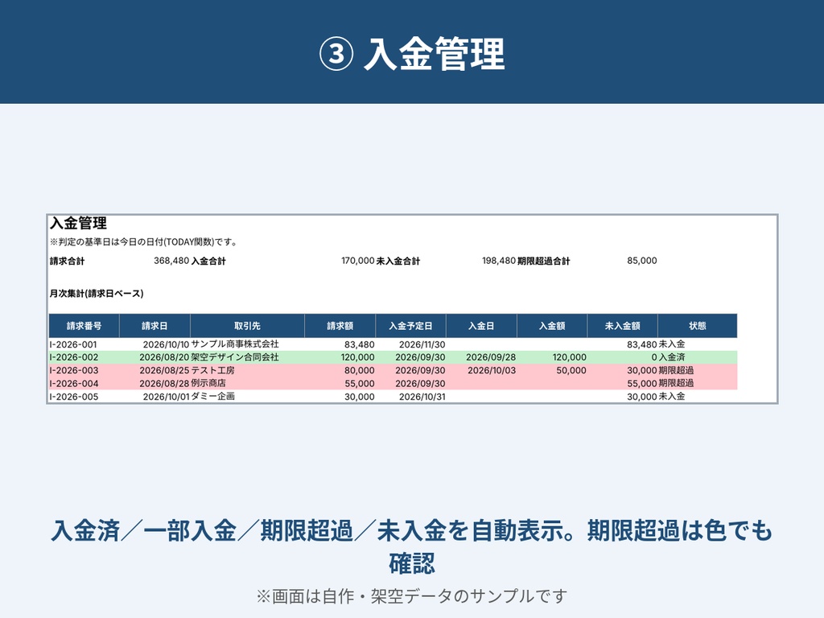Click the 55,000 billed amount for I-2026-004
This screenshot has width=824, height=618.
click(x=360, y=384)
